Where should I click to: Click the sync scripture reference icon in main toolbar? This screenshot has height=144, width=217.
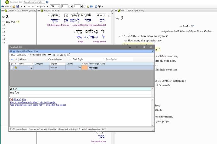[x=88, y=6]
